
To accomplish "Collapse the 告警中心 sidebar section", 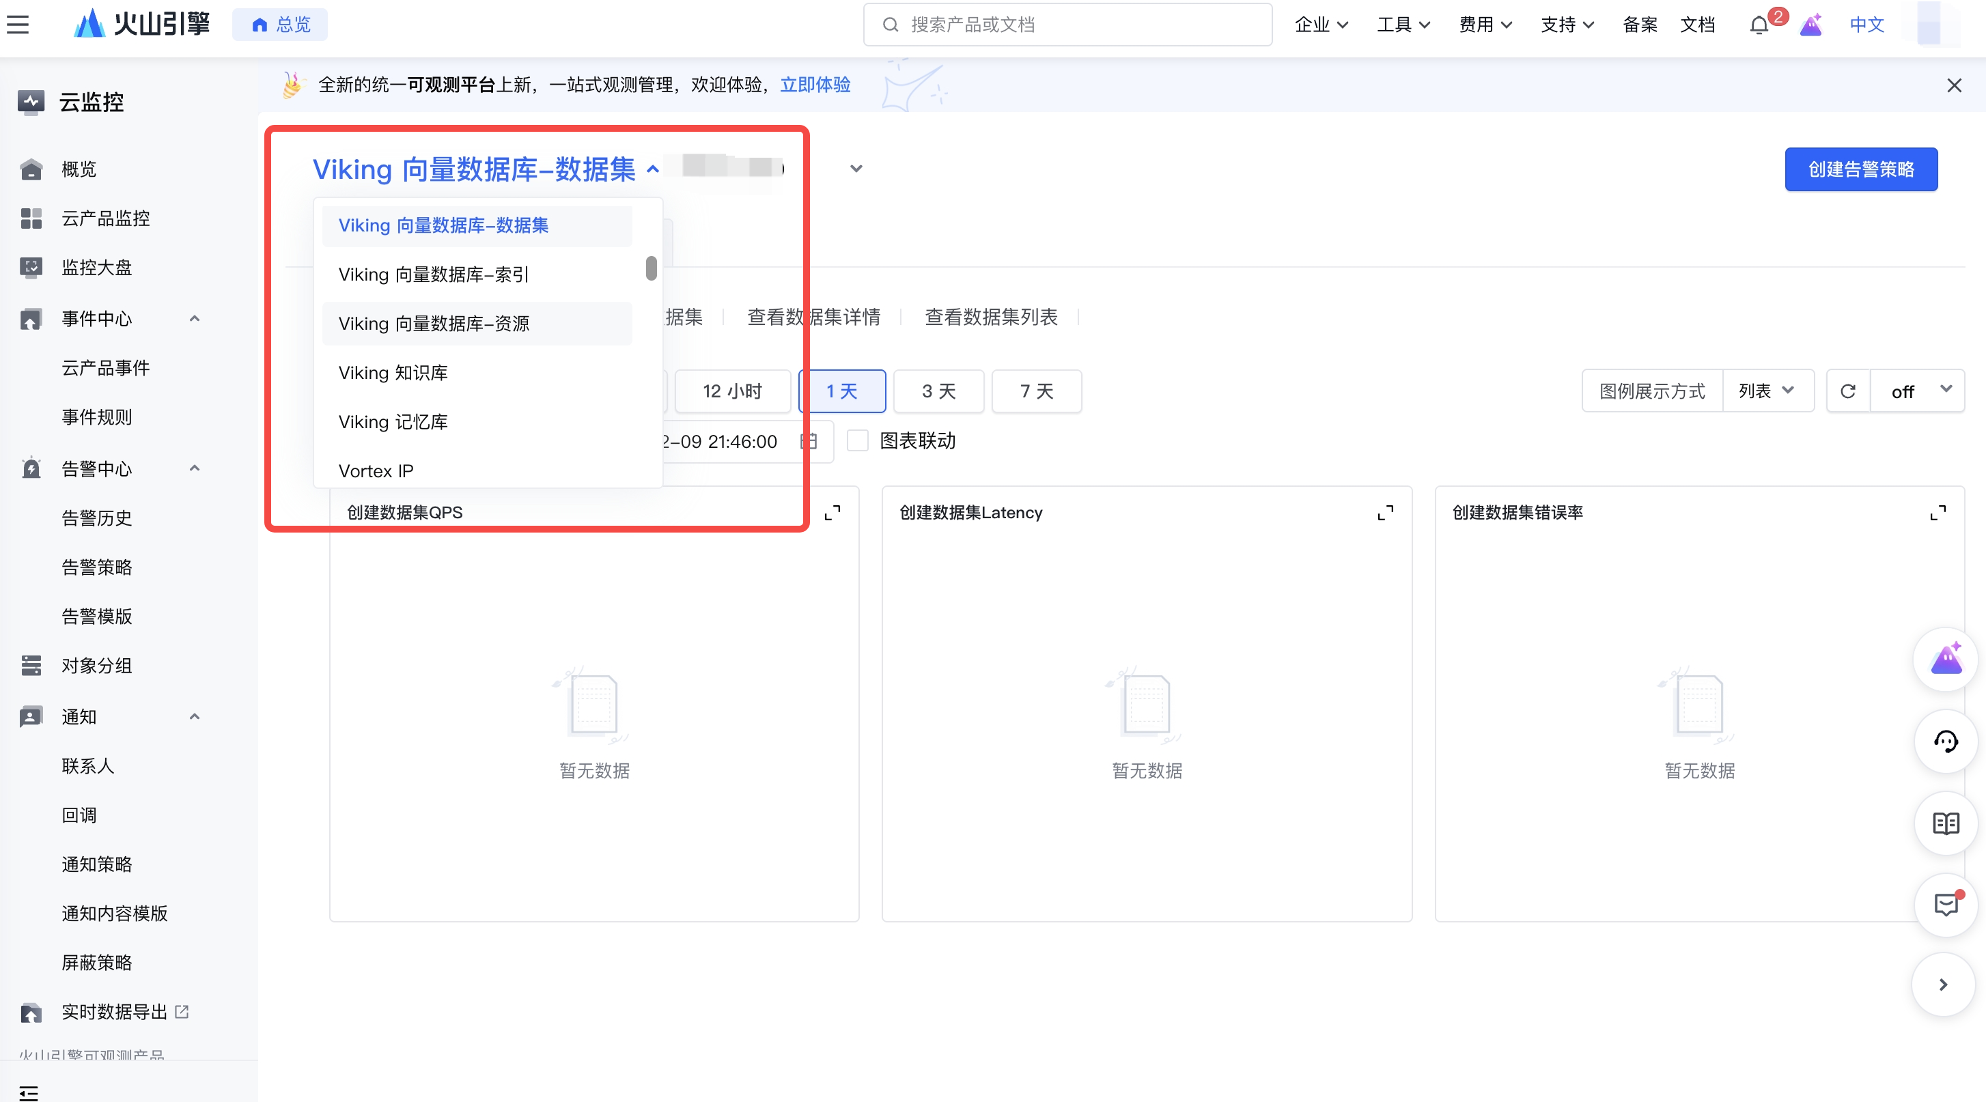I will click(x=194, y=468).
